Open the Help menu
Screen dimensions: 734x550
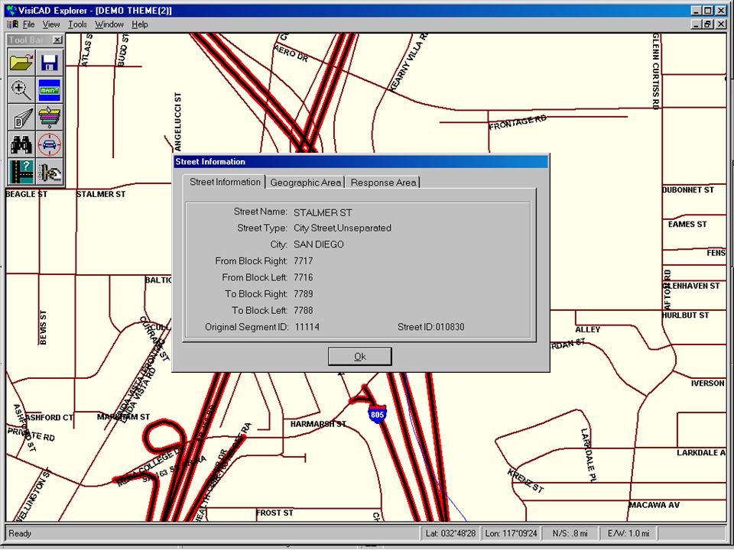point(139,24)
